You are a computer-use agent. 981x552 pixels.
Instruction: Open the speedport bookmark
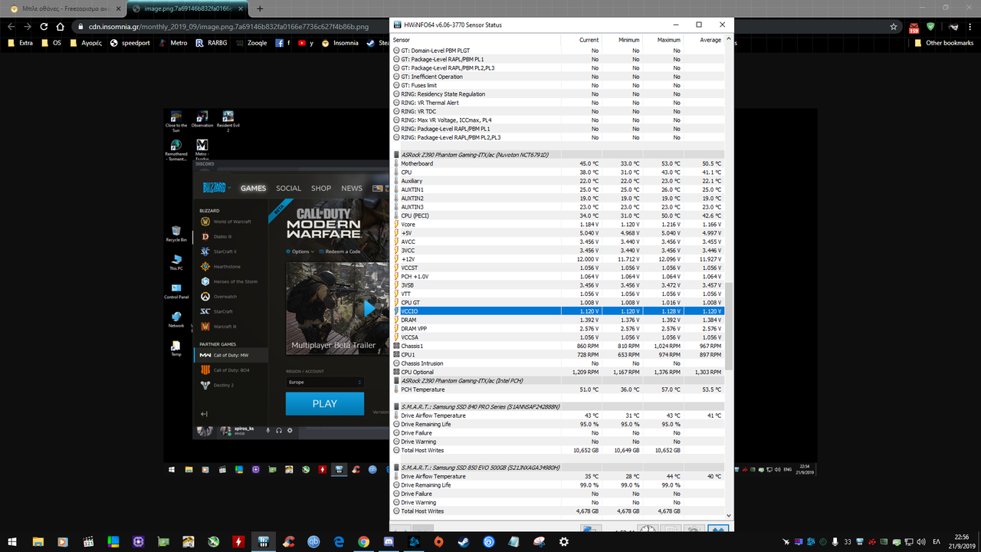(x=130, y=43)
